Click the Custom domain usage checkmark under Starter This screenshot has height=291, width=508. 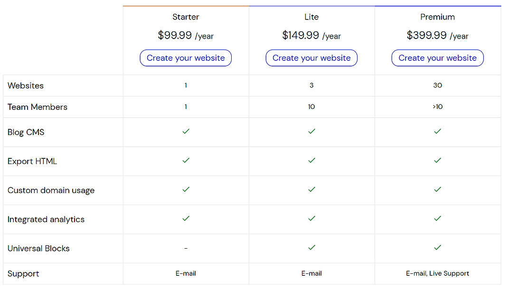coord(186,190)
